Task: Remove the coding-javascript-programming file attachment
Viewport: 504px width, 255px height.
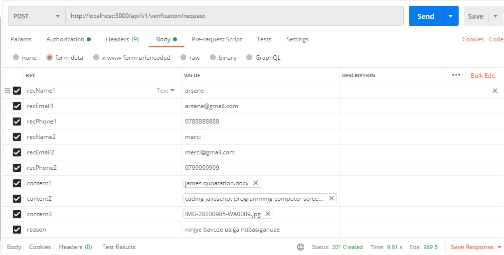Action: (x=332, y=199)
